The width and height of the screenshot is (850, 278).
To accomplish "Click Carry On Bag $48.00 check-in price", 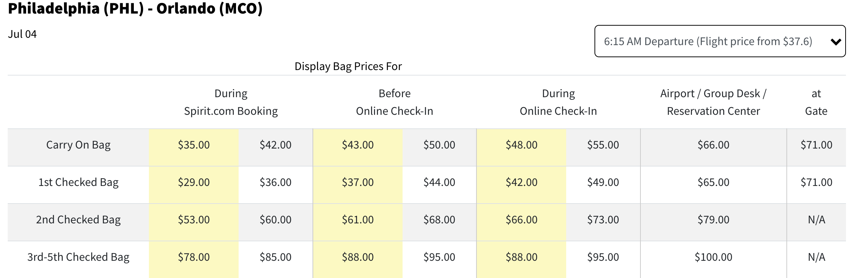I will pos(521,145).
